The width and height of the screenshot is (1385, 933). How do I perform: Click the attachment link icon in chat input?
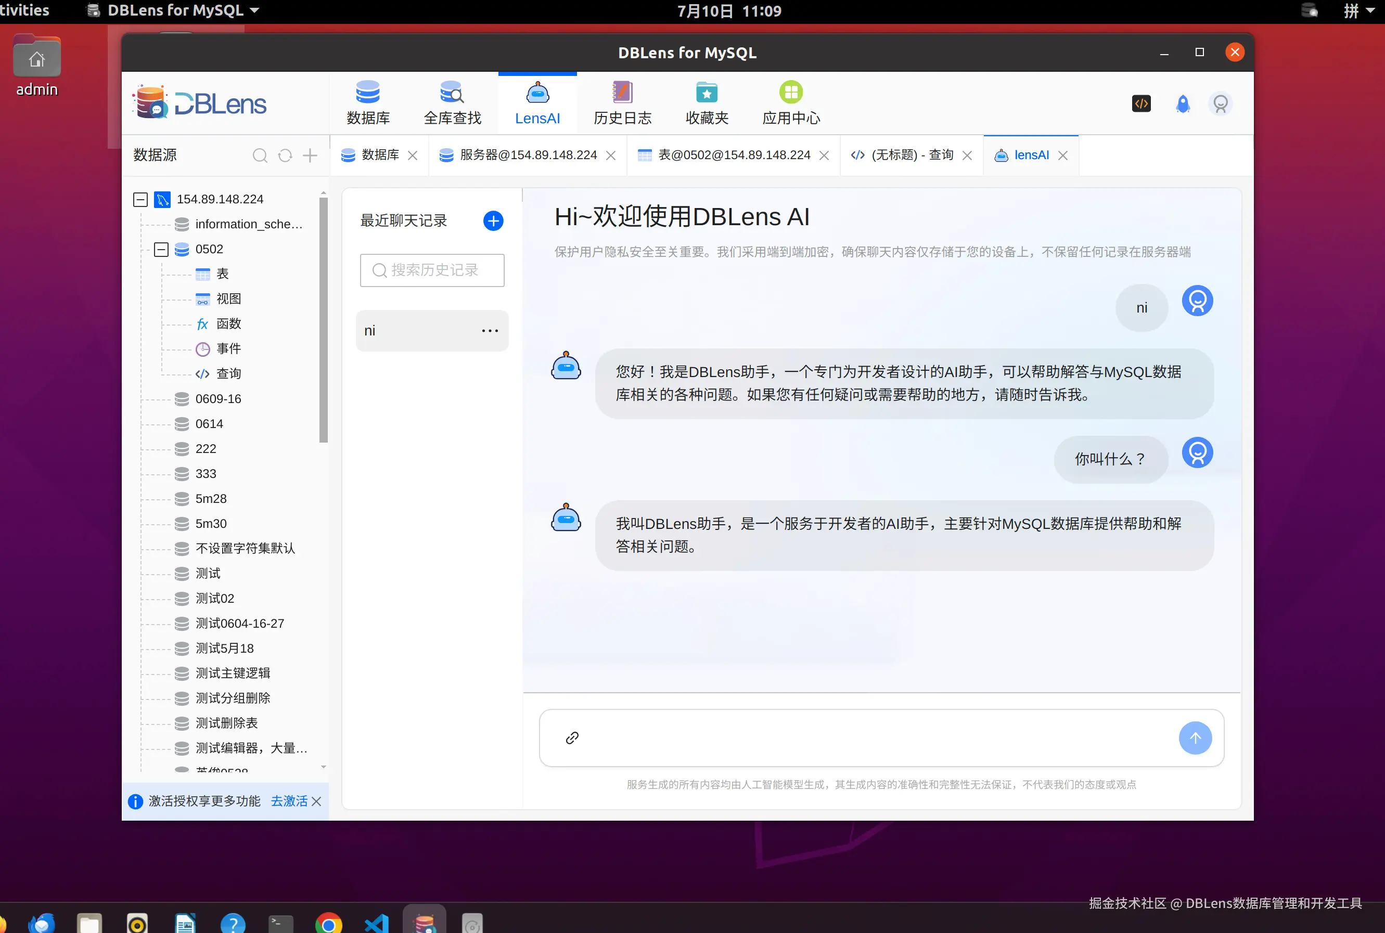(571, 738)
